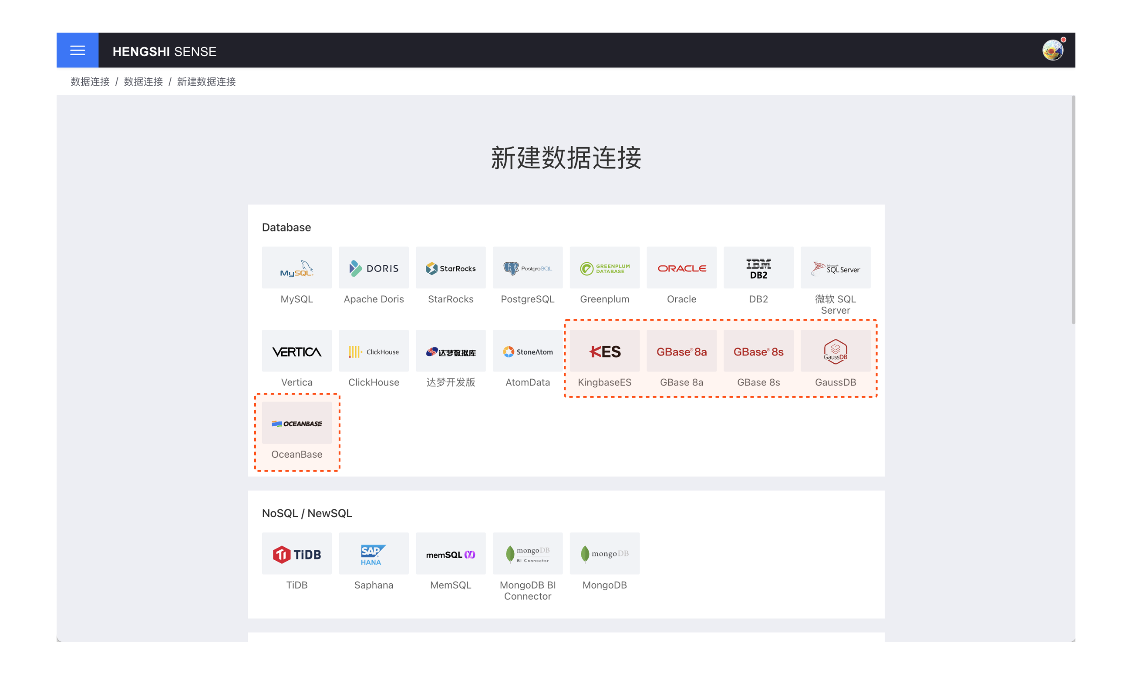1132x696 pixels.
Task: Go to first 数据连接 breadcrumb link
Action: (90, 81)
